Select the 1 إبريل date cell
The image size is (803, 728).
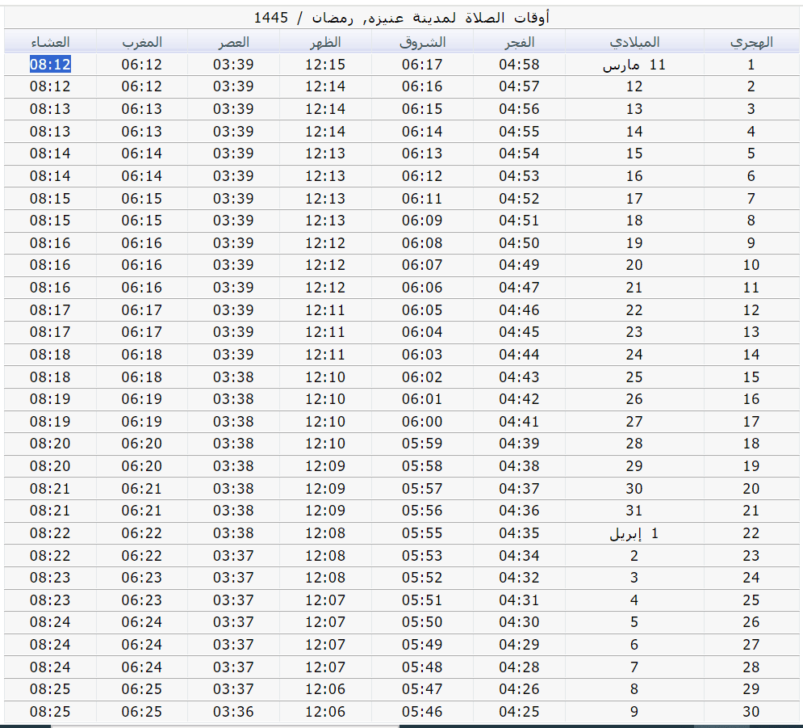click(634, 533)
